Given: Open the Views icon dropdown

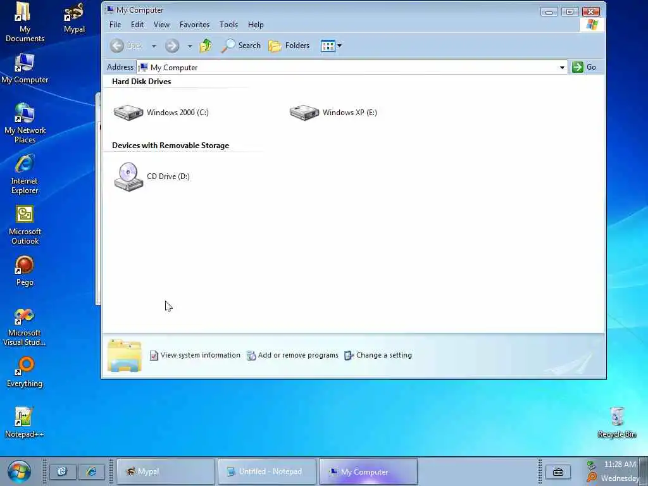Looking at the screenshot, I should pyautogui.click(x=331, y=46).
